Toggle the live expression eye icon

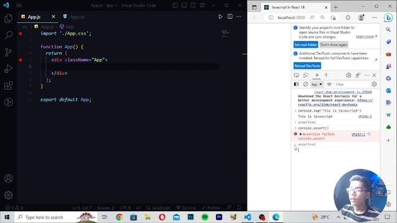(329, 84)
